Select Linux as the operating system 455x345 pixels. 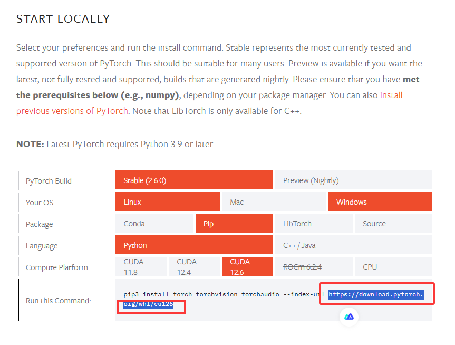(x=167, y=202)
